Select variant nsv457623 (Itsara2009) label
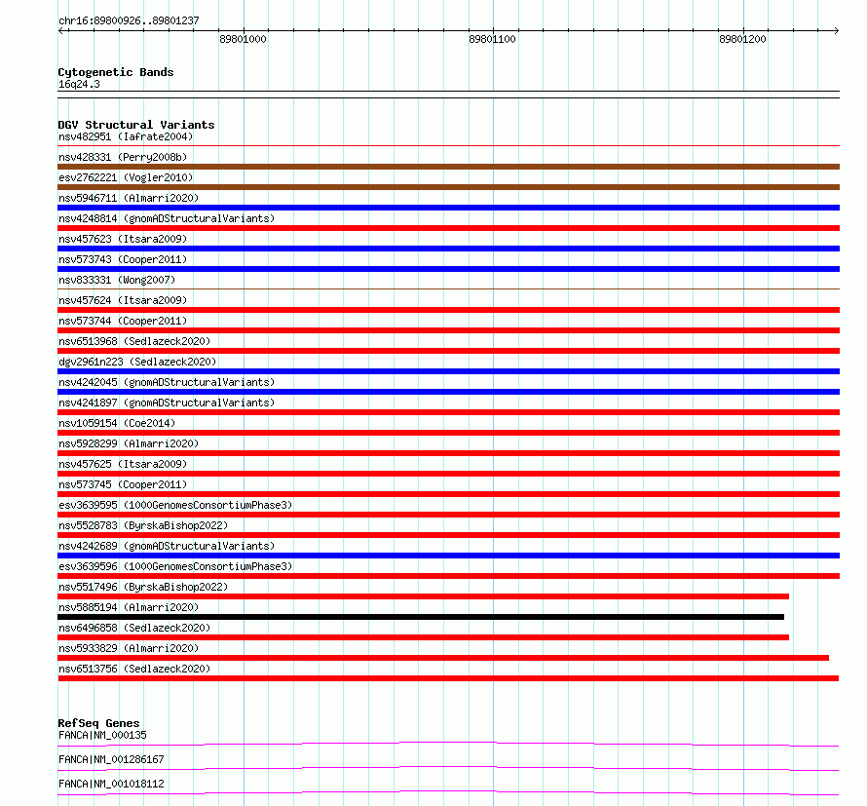867x806 pixels. tap(123, 239)
